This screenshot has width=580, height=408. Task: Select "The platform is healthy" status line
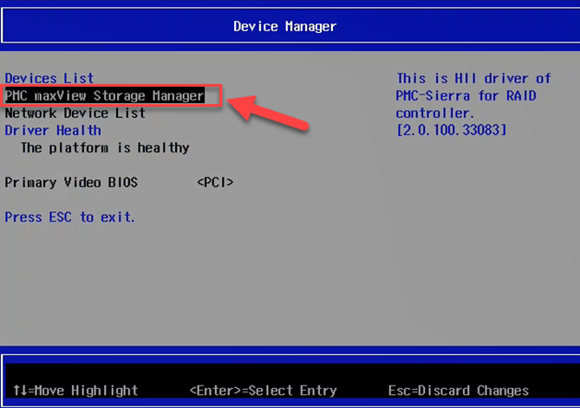click(104, 147)
